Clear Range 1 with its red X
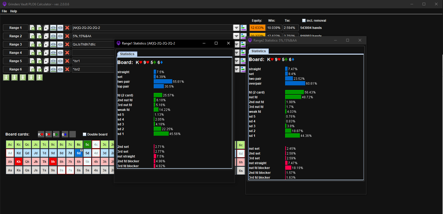This screenshot has height=214, width=443. 67,28
